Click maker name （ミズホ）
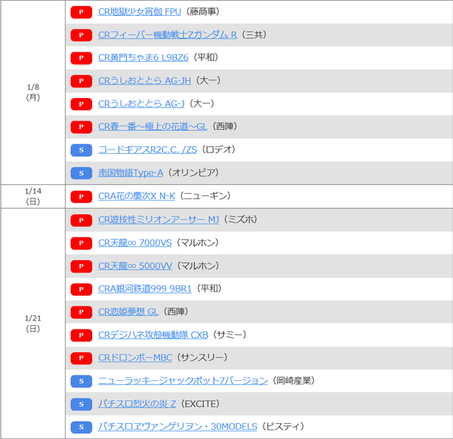The width and height of the screenshot is (453, 439). [x=240, y=220]
